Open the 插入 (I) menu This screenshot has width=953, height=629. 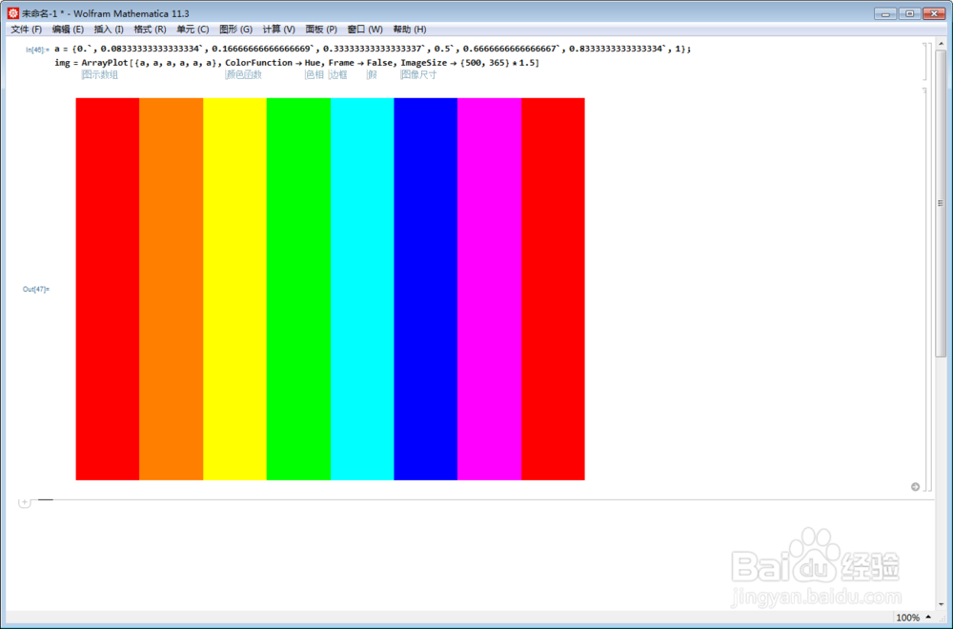pos(109,30)
